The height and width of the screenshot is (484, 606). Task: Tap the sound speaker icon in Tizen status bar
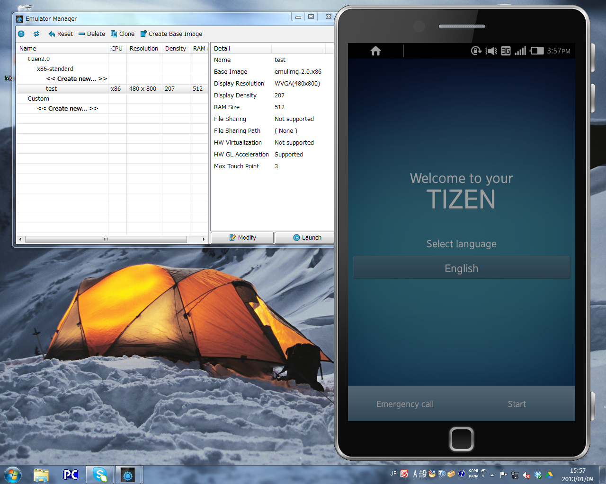491,51
